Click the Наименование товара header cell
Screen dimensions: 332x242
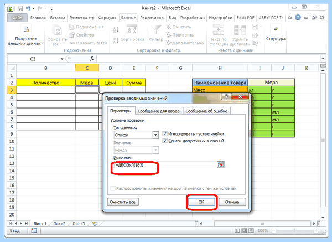click(220, 83)
